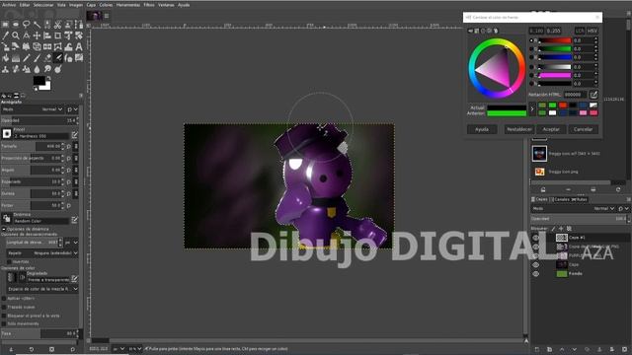Edit the brush with icon beside Hardness 050
Image resolution: width=632 pixels, height=355 pixels.
(75, 134)
